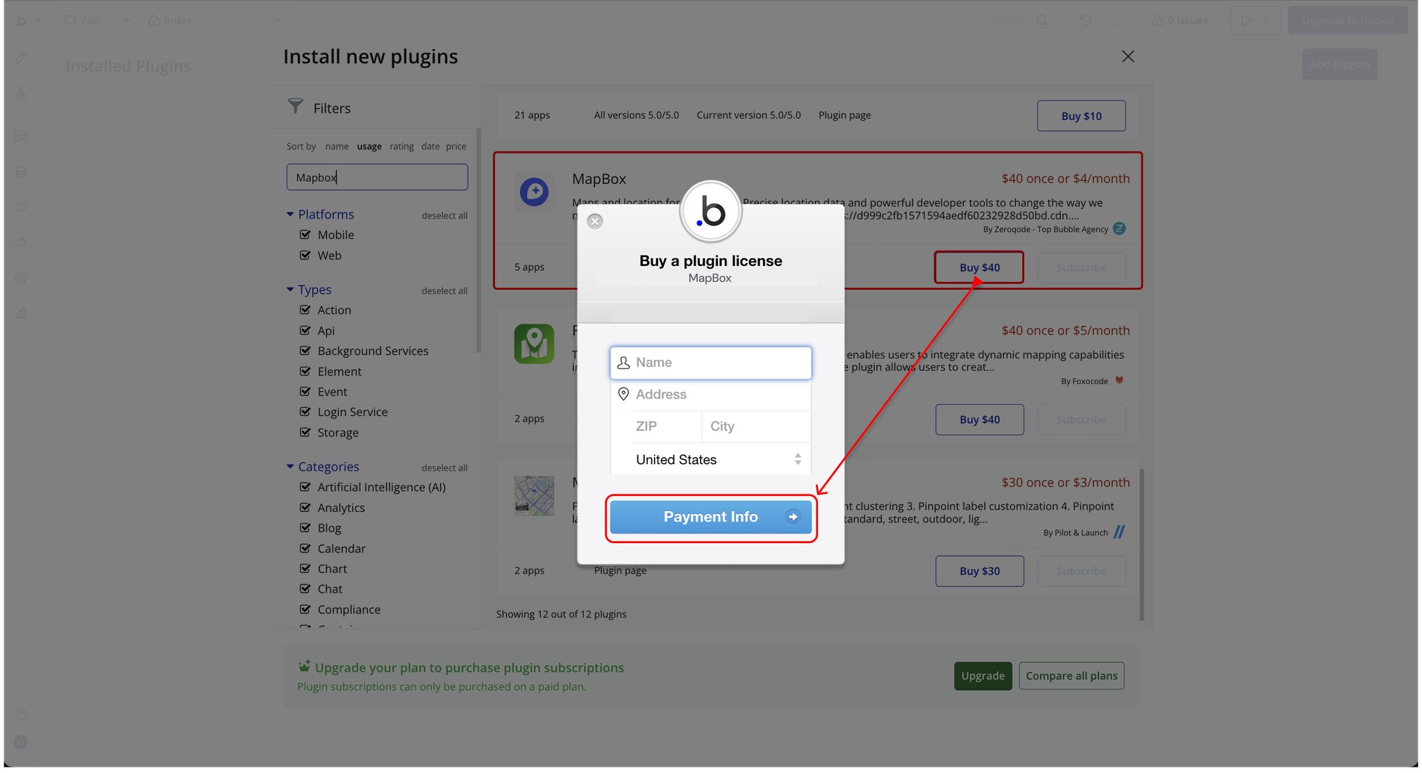Click the green Foxocode map plugin icon
The height and width of the screenshot is (773, 1422).
(x=534, y=344)
